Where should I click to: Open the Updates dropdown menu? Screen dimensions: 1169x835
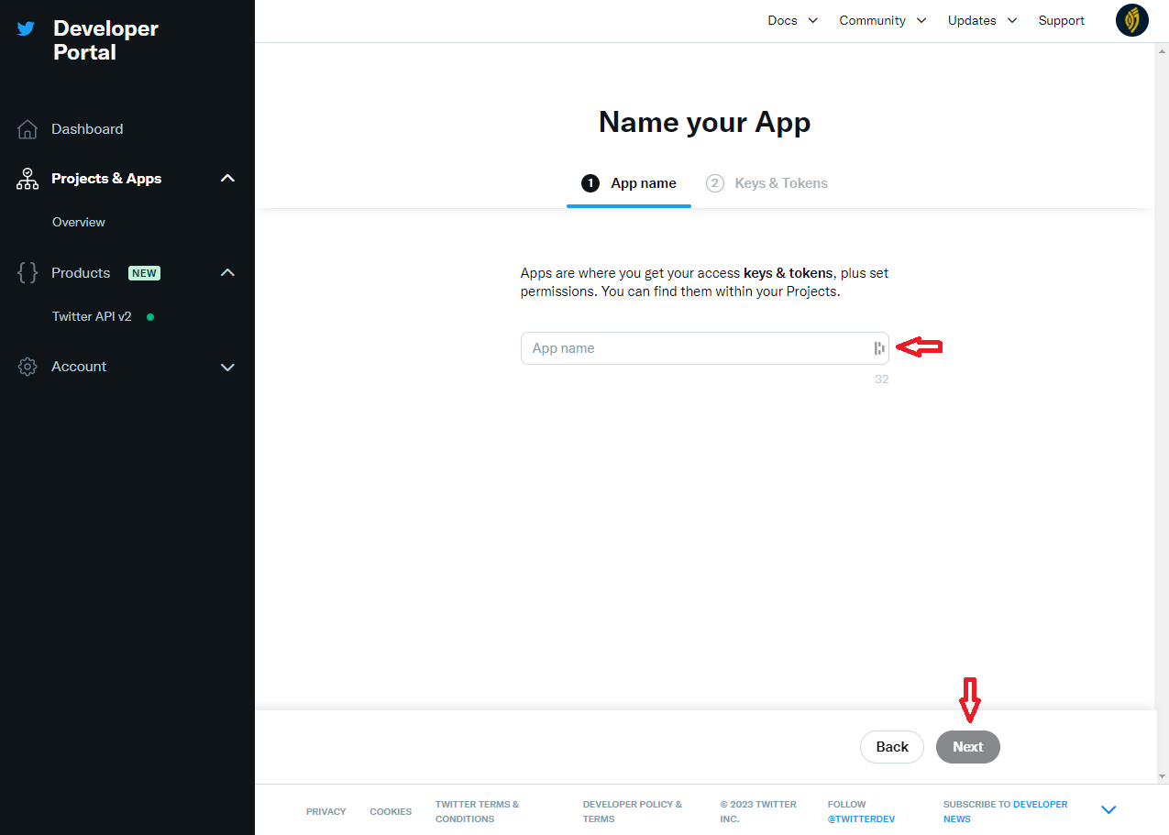click(x=982, y=20)
